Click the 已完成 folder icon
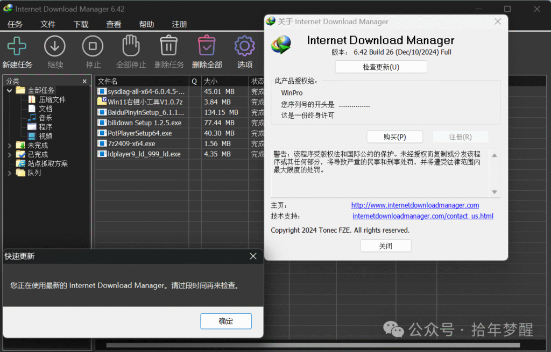Viewport: 551px width, 352px height. click(x=21, y=154)
